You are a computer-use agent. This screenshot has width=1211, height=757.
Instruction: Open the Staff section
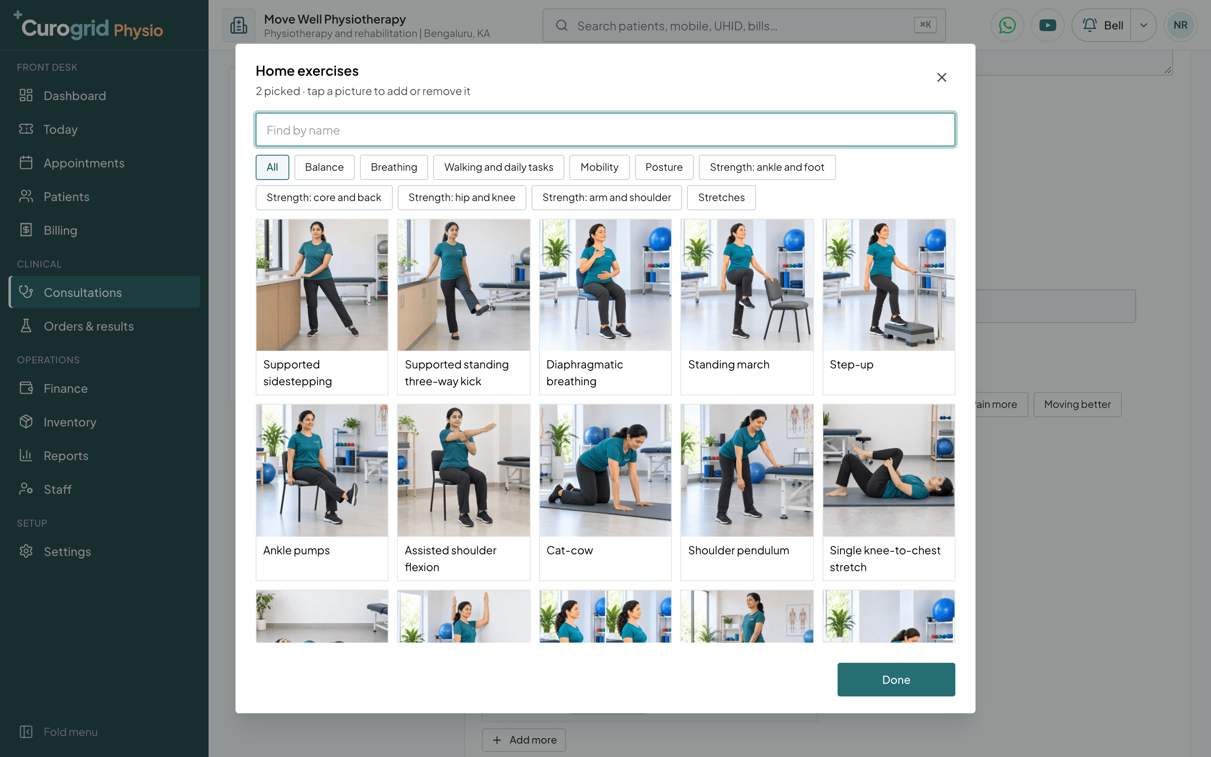(x=104, y=489)
